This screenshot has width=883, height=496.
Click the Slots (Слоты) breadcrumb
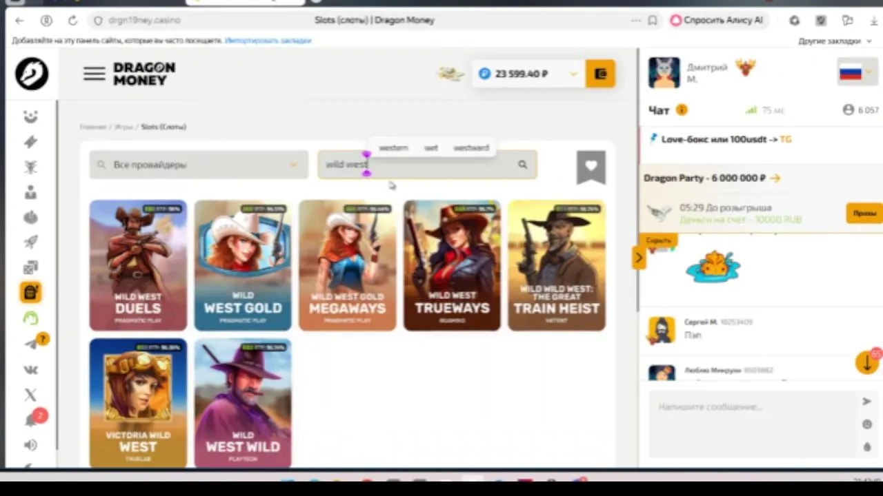[163, 127]
